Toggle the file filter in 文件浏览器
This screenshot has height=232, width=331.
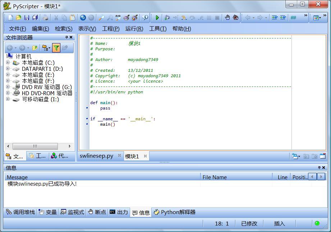pos(56,48)
